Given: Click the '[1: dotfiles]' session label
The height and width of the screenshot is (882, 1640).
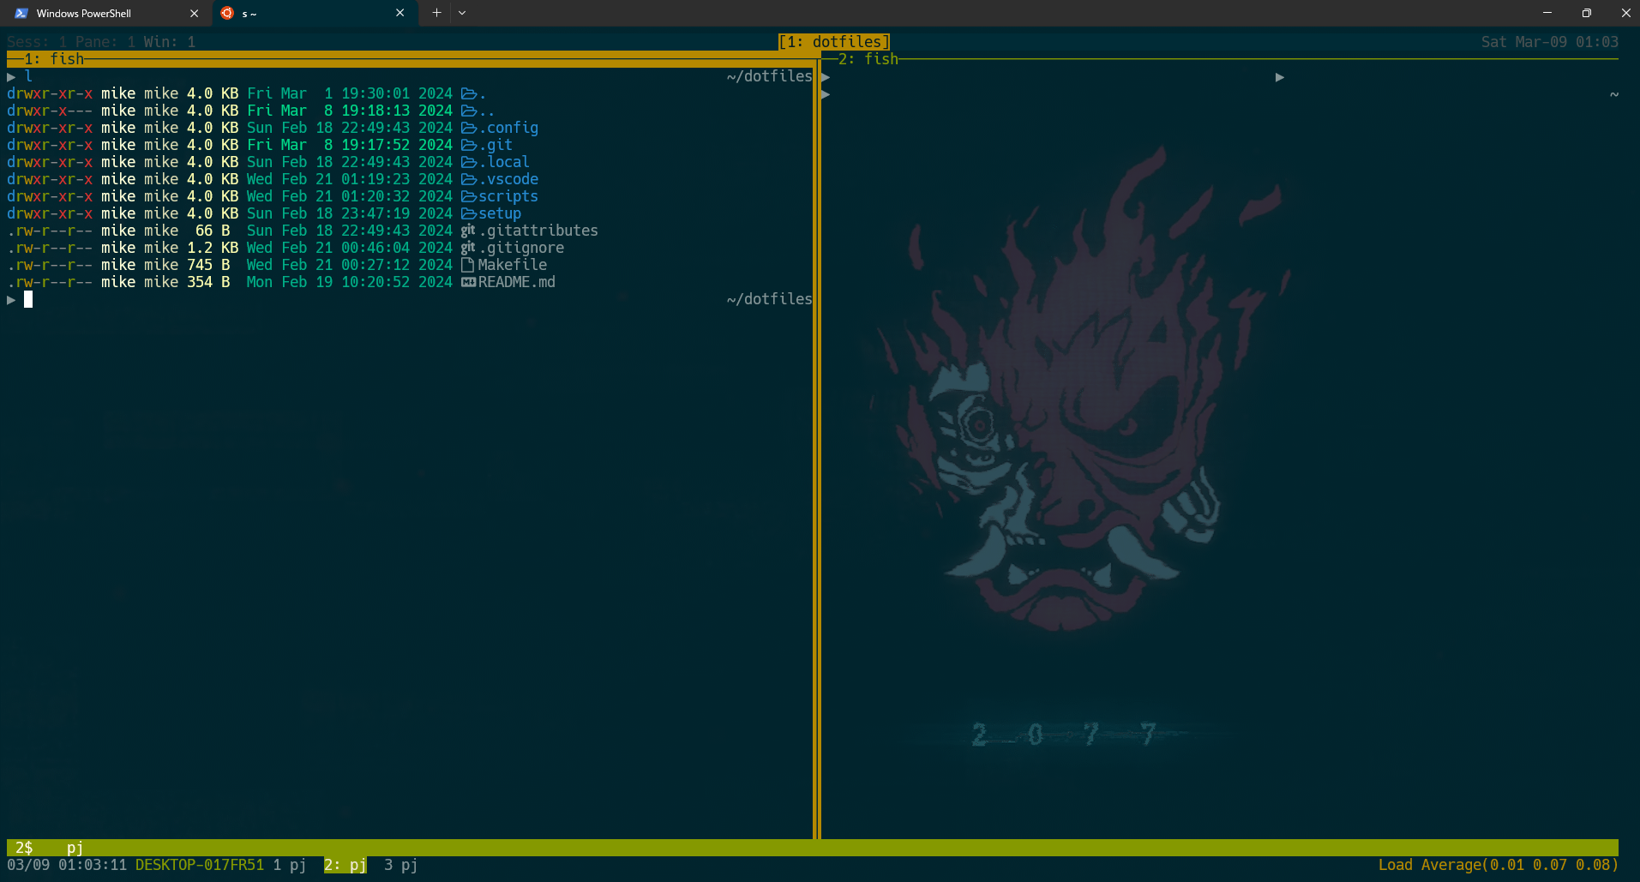Looking at the screenshot, I should point(834,42).
